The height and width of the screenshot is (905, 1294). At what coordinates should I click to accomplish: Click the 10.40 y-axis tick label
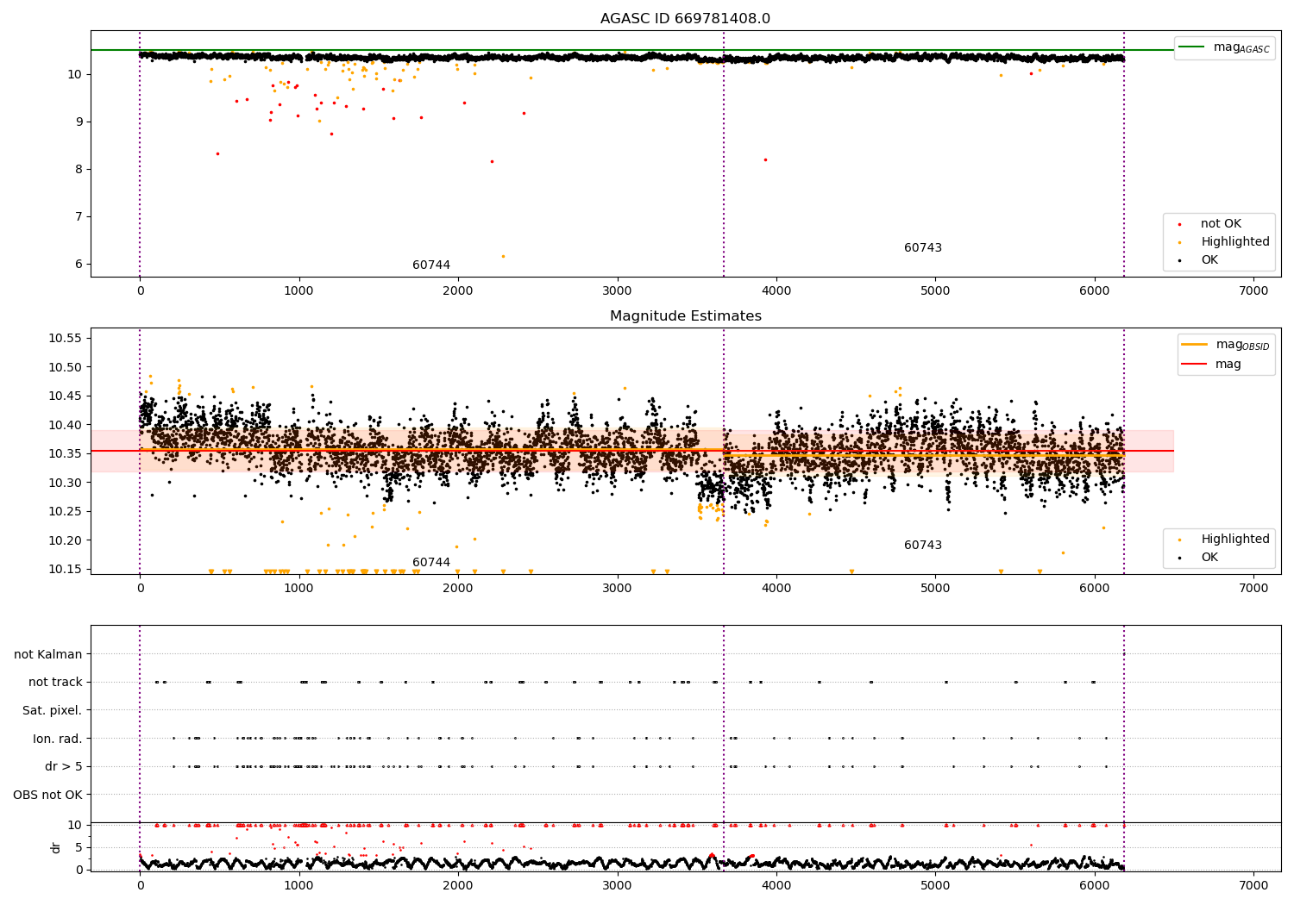tap(65, 425)
